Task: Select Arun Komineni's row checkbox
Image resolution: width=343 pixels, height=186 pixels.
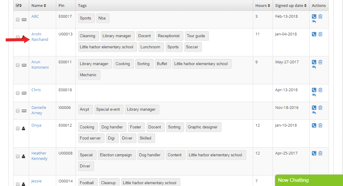Action: coord(18,65)
